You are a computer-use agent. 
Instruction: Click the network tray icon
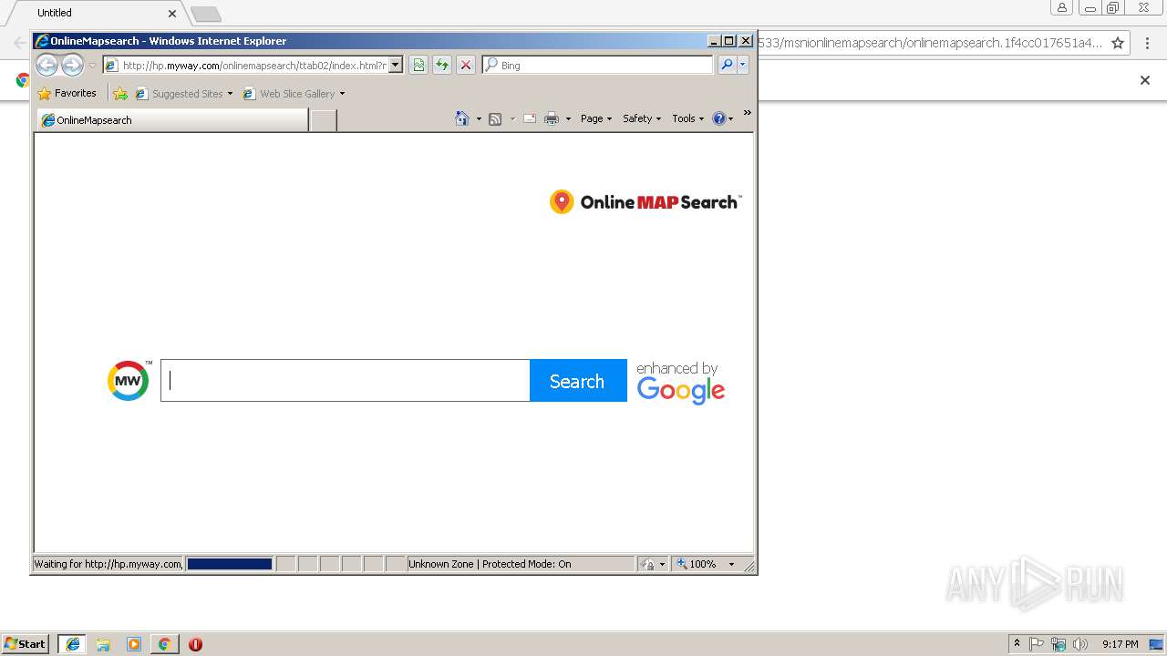1059,644
